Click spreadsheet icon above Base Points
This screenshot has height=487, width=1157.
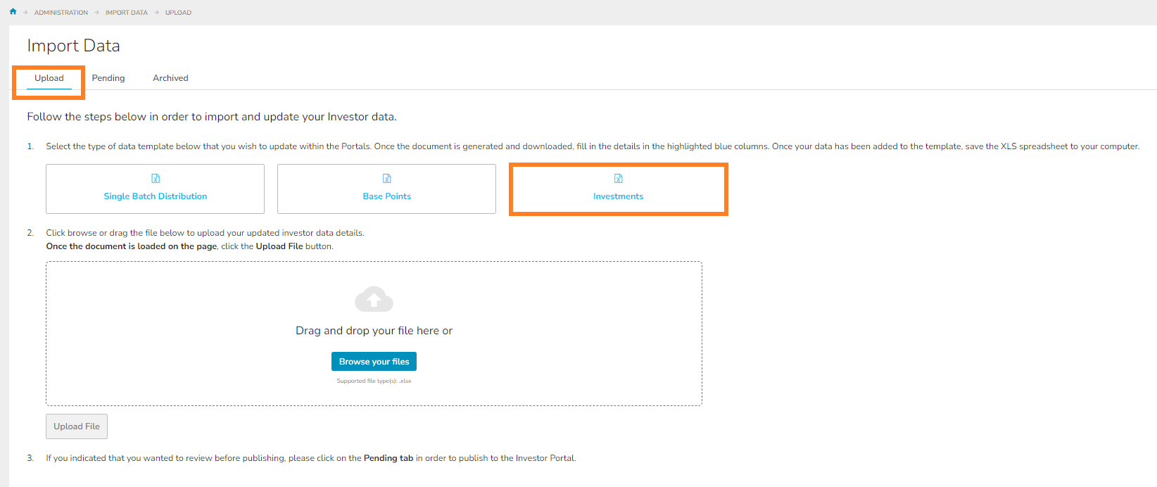click(387, 179)
